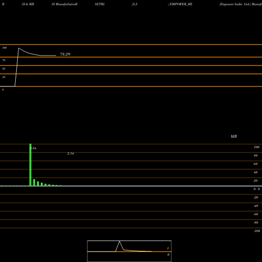Click the 30 level RSI axis label
Image resolution: width=262 pixels, height=262 pixels.
(x=4, y=77)
